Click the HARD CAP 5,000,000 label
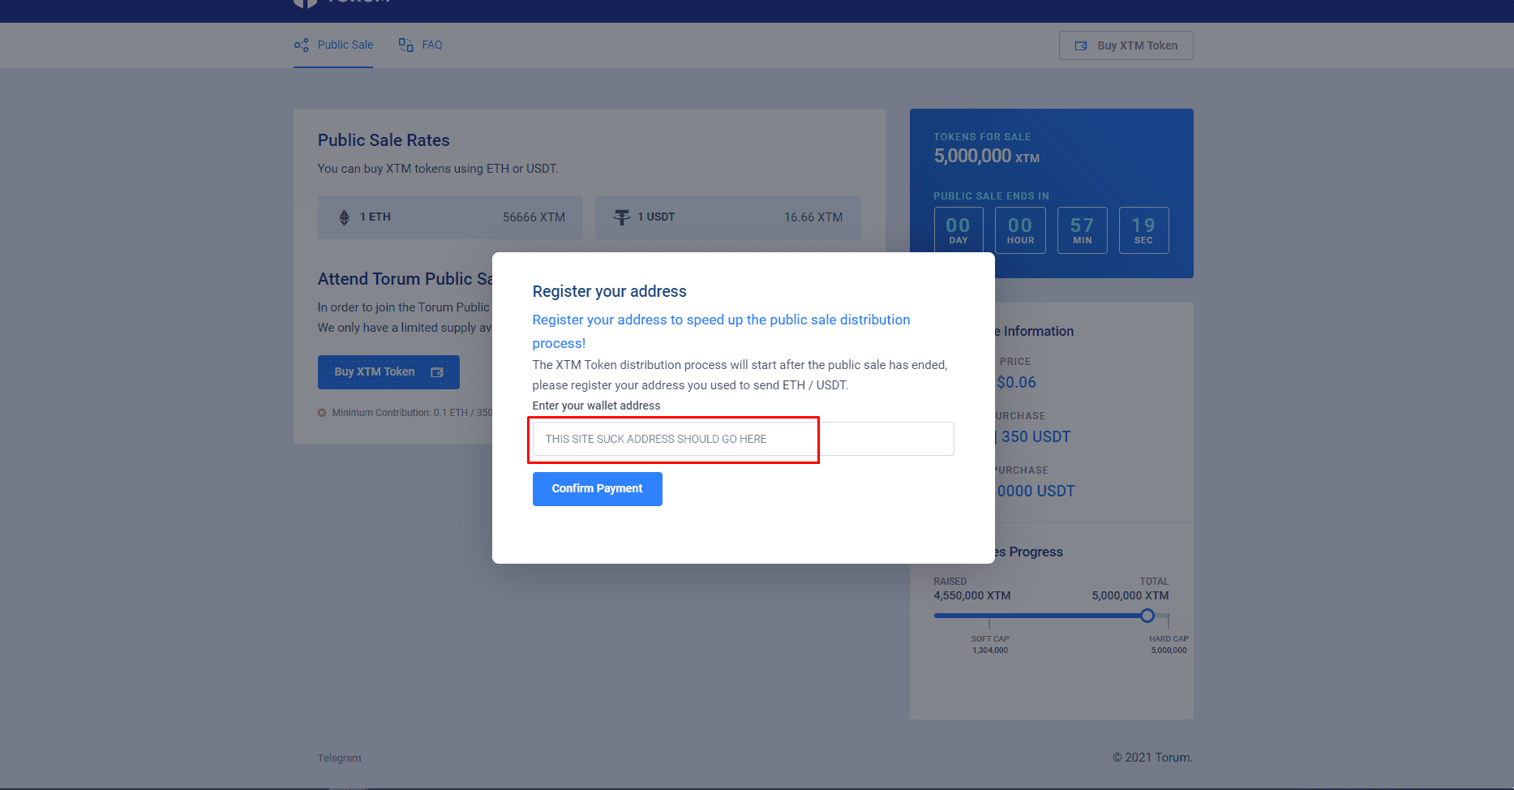Viewport: 1514px width, 790px height. tap(1169, 645)
